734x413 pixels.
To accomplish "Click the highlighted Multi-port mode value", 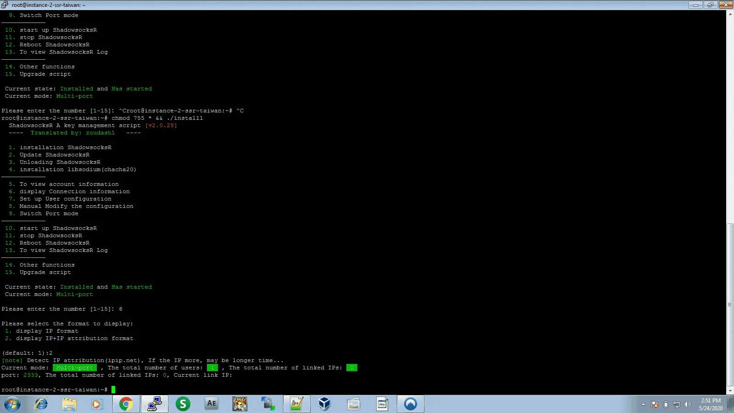I will click(x=75, y=368).
